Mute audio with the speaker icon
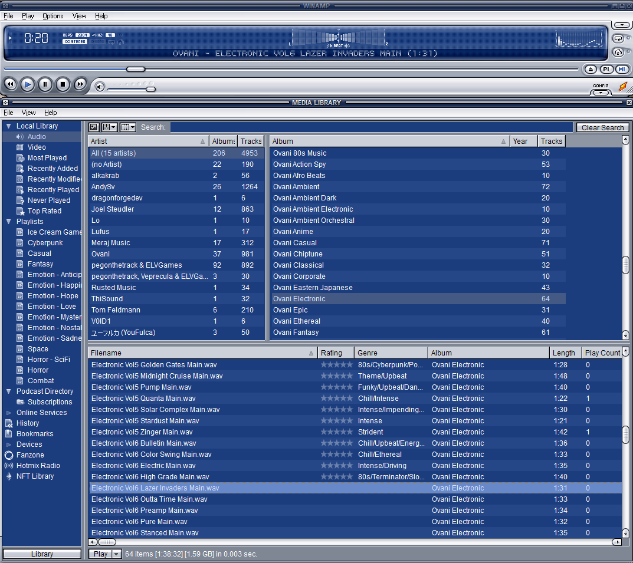The height and width of the screenshot is (563, 633). click(100, 87)
